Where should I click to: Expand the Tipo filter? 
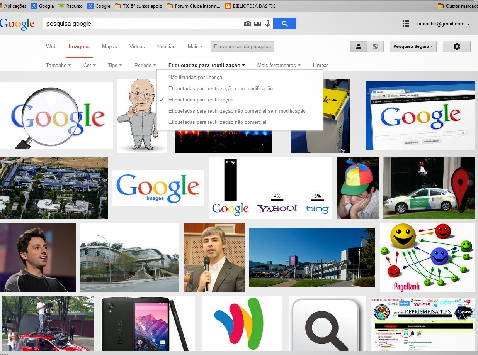tap(115, 65)
